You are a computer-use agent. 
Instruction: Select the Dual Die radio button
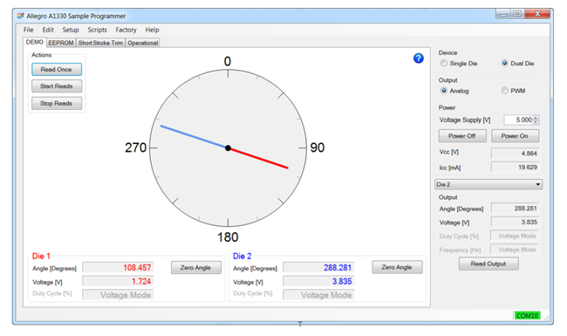click(x=504, y=64)
